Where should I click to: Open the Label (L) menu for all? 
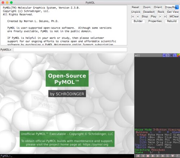tap(175, 55)
